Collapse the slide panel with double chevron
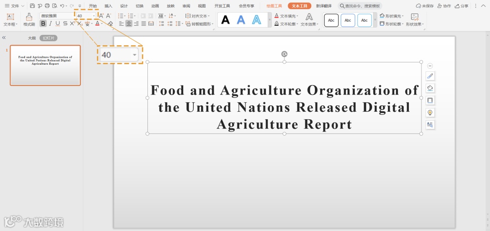 click(4, 38)
